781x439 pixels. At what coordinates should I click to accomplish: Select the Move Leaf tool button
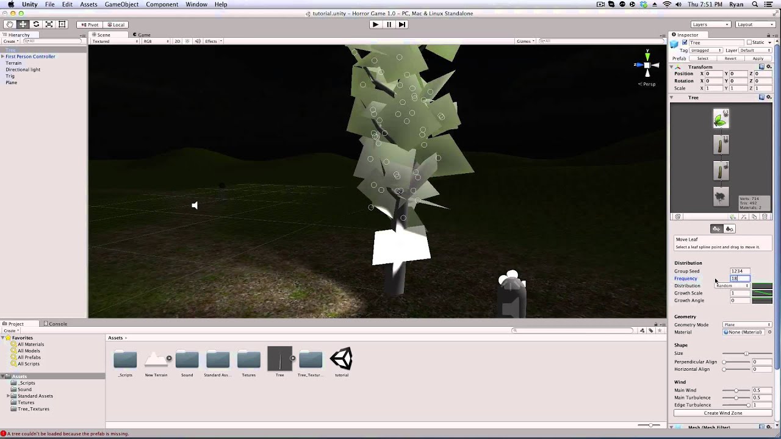[716, 229]
